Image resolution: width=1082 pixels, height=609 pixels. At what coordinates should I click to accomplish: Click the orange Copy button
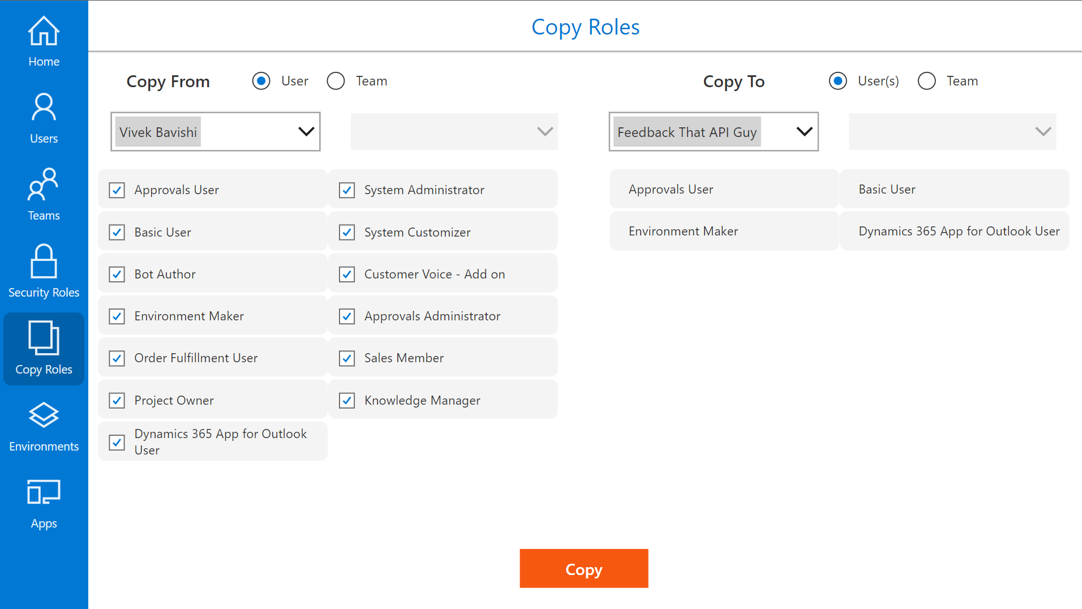(x=584, y=569)
